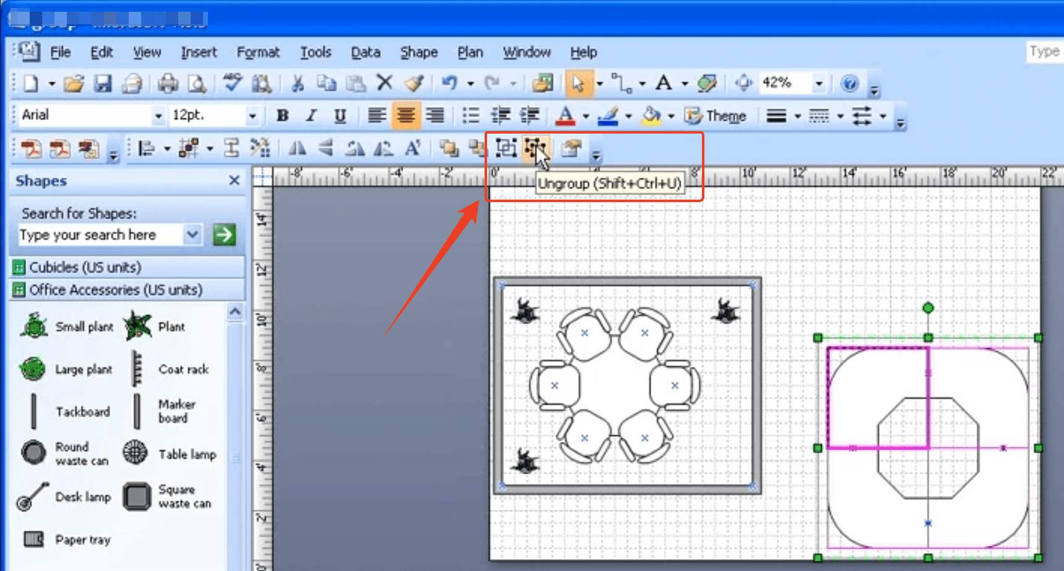The image size is (1064, 571).
Task: Open the Shape menu
Action: click(419, 52)
